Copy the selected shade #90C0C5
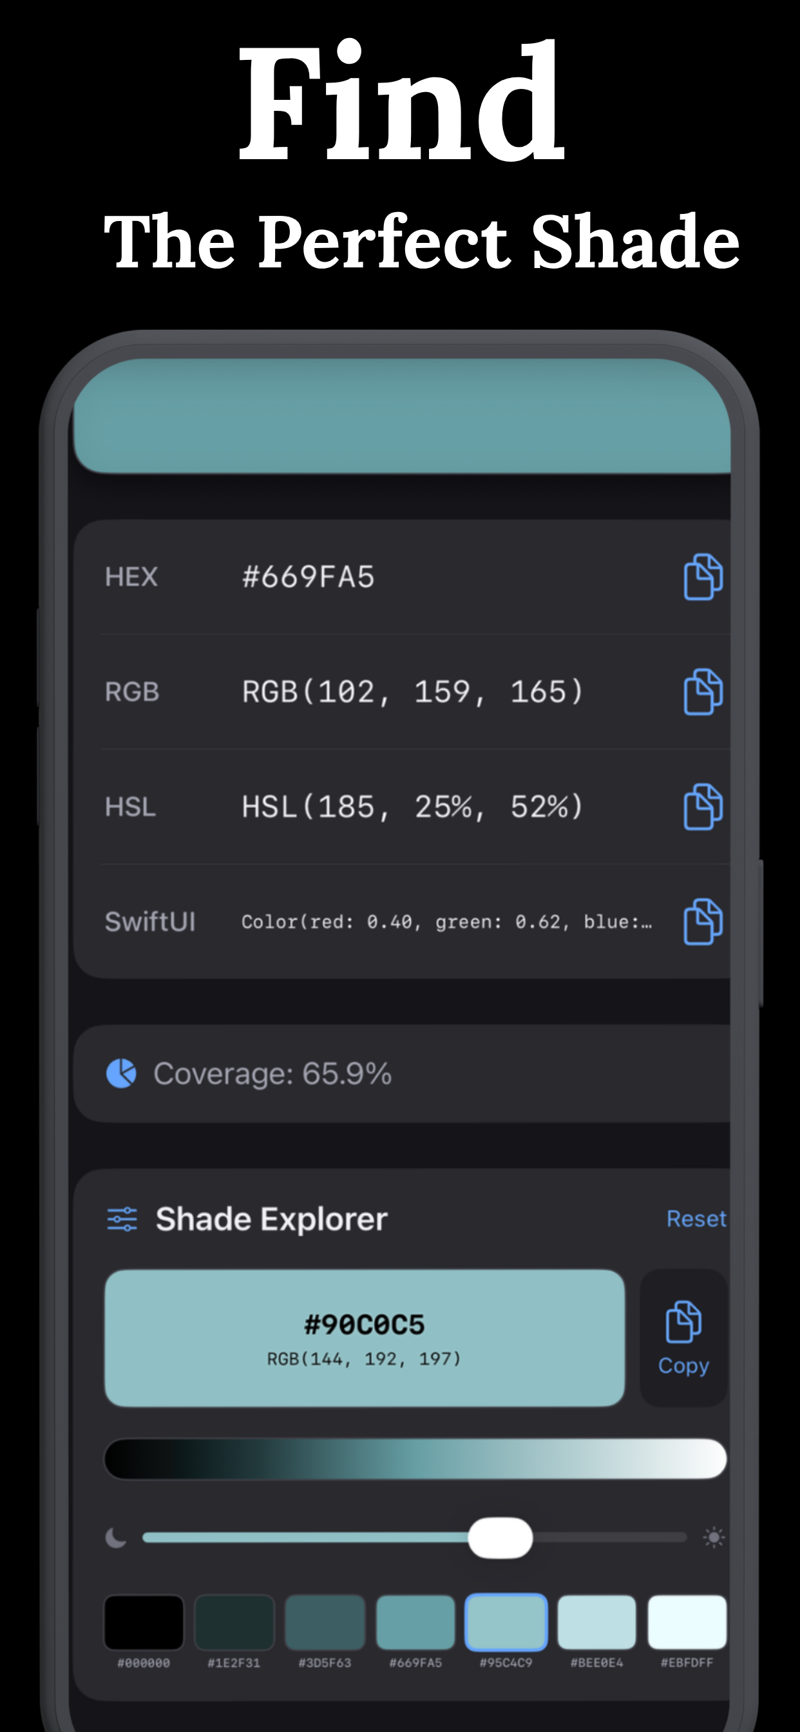The height and width of the screenshot is (1732, 800). coord(683,1338)
